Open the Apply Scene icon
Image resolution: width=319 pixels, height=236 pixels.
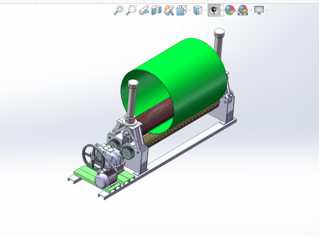[x=243, y=10]
